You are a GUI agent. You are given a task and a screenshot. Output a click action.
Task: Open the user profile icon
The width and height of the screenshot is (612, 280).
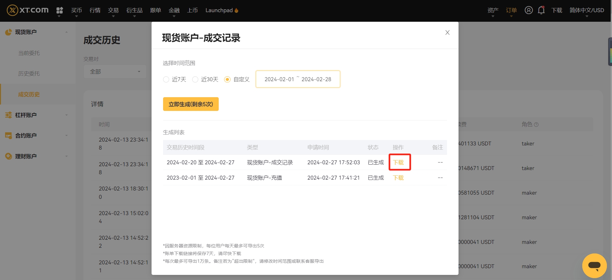tap(529, 10)
